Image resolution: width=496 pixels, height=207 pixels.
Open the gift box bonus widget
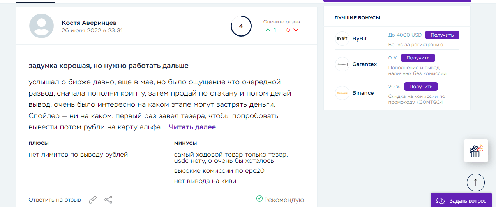(476, 151)
